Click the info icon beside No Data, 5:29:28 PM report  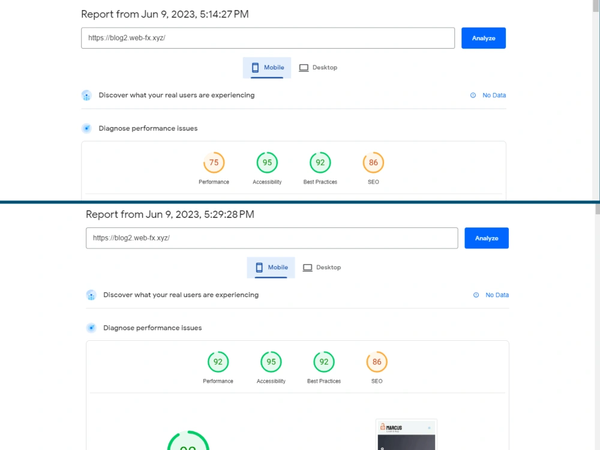pos(476,295)
